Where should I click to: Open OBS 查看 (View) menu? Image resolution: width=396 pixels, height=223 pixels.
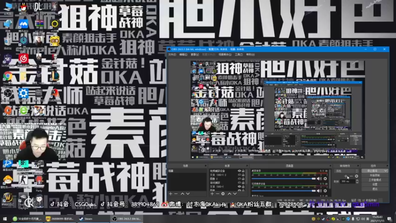[x=195, y=55]
